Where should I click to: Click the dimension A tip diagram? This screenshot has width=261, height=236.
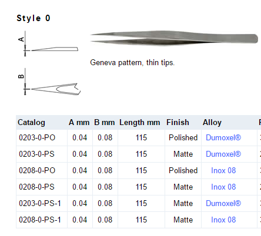pos(48,44)
